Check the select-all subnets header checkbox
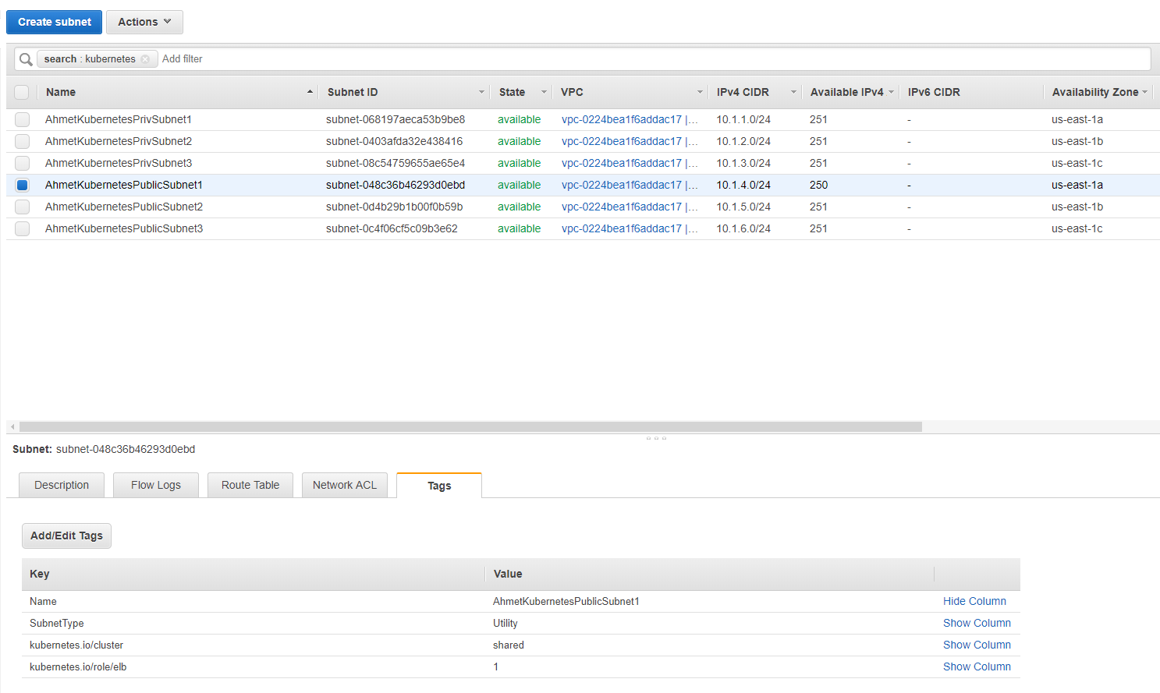Screen dimensions: 1160x693 22,91
